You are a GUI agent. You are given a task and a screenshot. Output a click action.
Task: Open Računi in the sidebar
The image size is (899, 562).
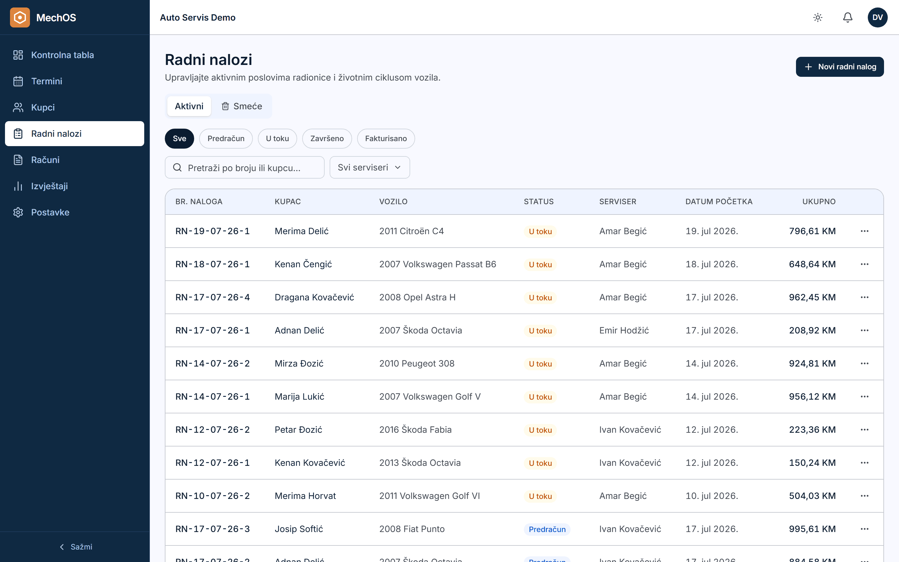74,160
